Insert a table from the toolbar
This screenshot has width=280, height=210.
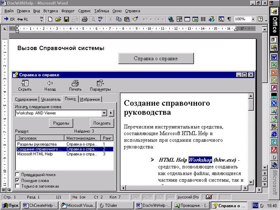tap(187, 19)
